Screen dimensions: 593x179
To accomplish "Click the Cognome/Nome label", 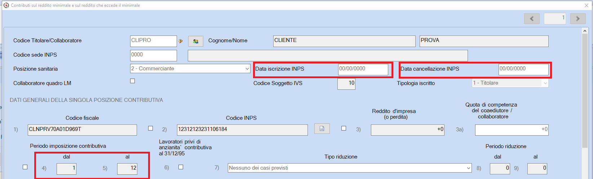I will coord(228,41).
